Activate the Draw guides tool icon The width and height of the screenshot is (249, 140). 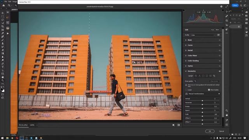195,81
